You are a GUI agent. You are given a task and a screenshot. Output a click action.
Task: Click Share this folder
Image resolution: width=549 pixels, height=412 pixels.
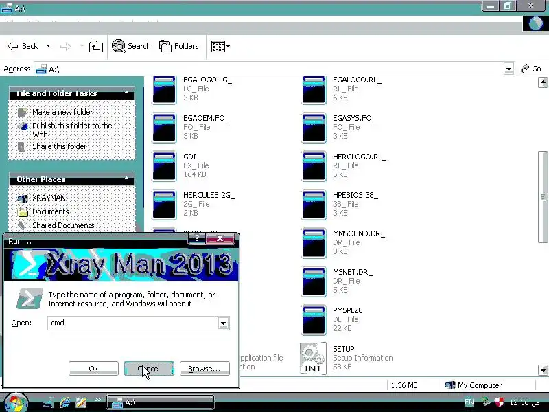(60, 146)
